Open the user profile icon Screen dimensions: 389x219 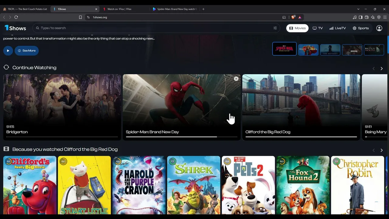pyautogui.click(x=379, y=28)
